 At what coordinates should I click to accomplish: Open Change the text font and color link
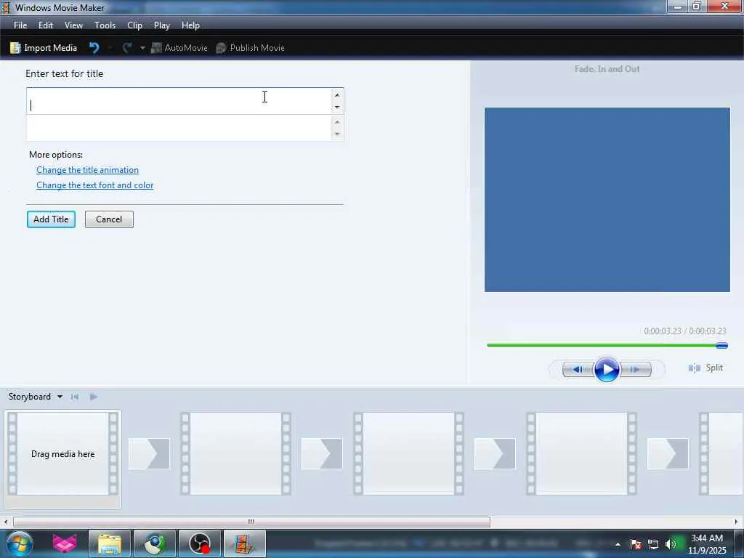95,185
